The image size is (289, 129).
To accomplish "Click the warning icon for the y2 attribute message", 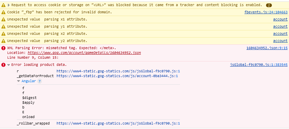I will (x=3, y=41).
